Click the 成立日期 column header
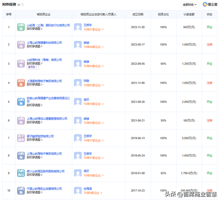The image size is (222, 202). (138, 14)
